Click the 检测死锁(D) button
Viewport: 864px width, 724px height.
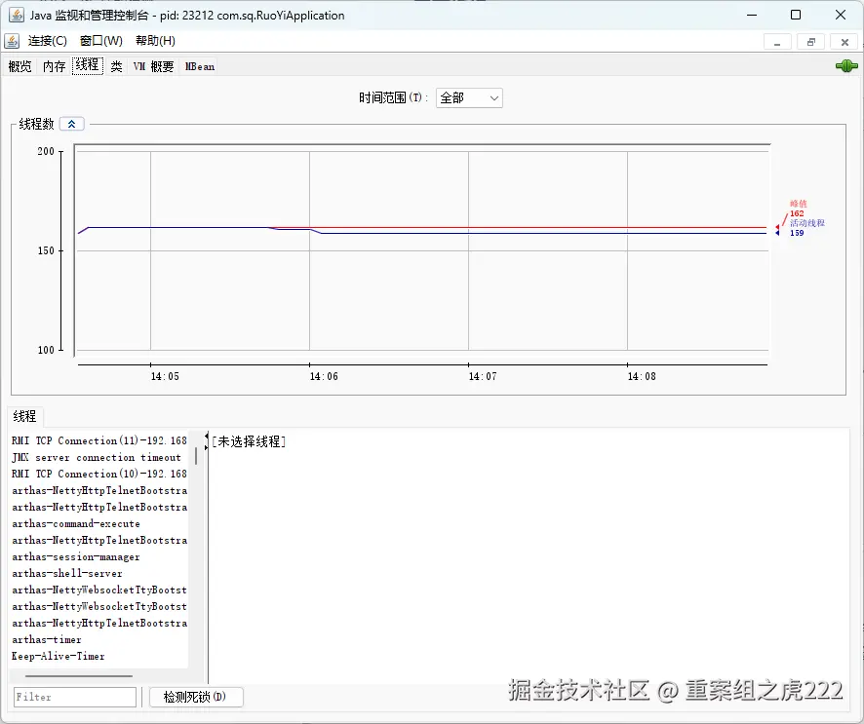196,697
